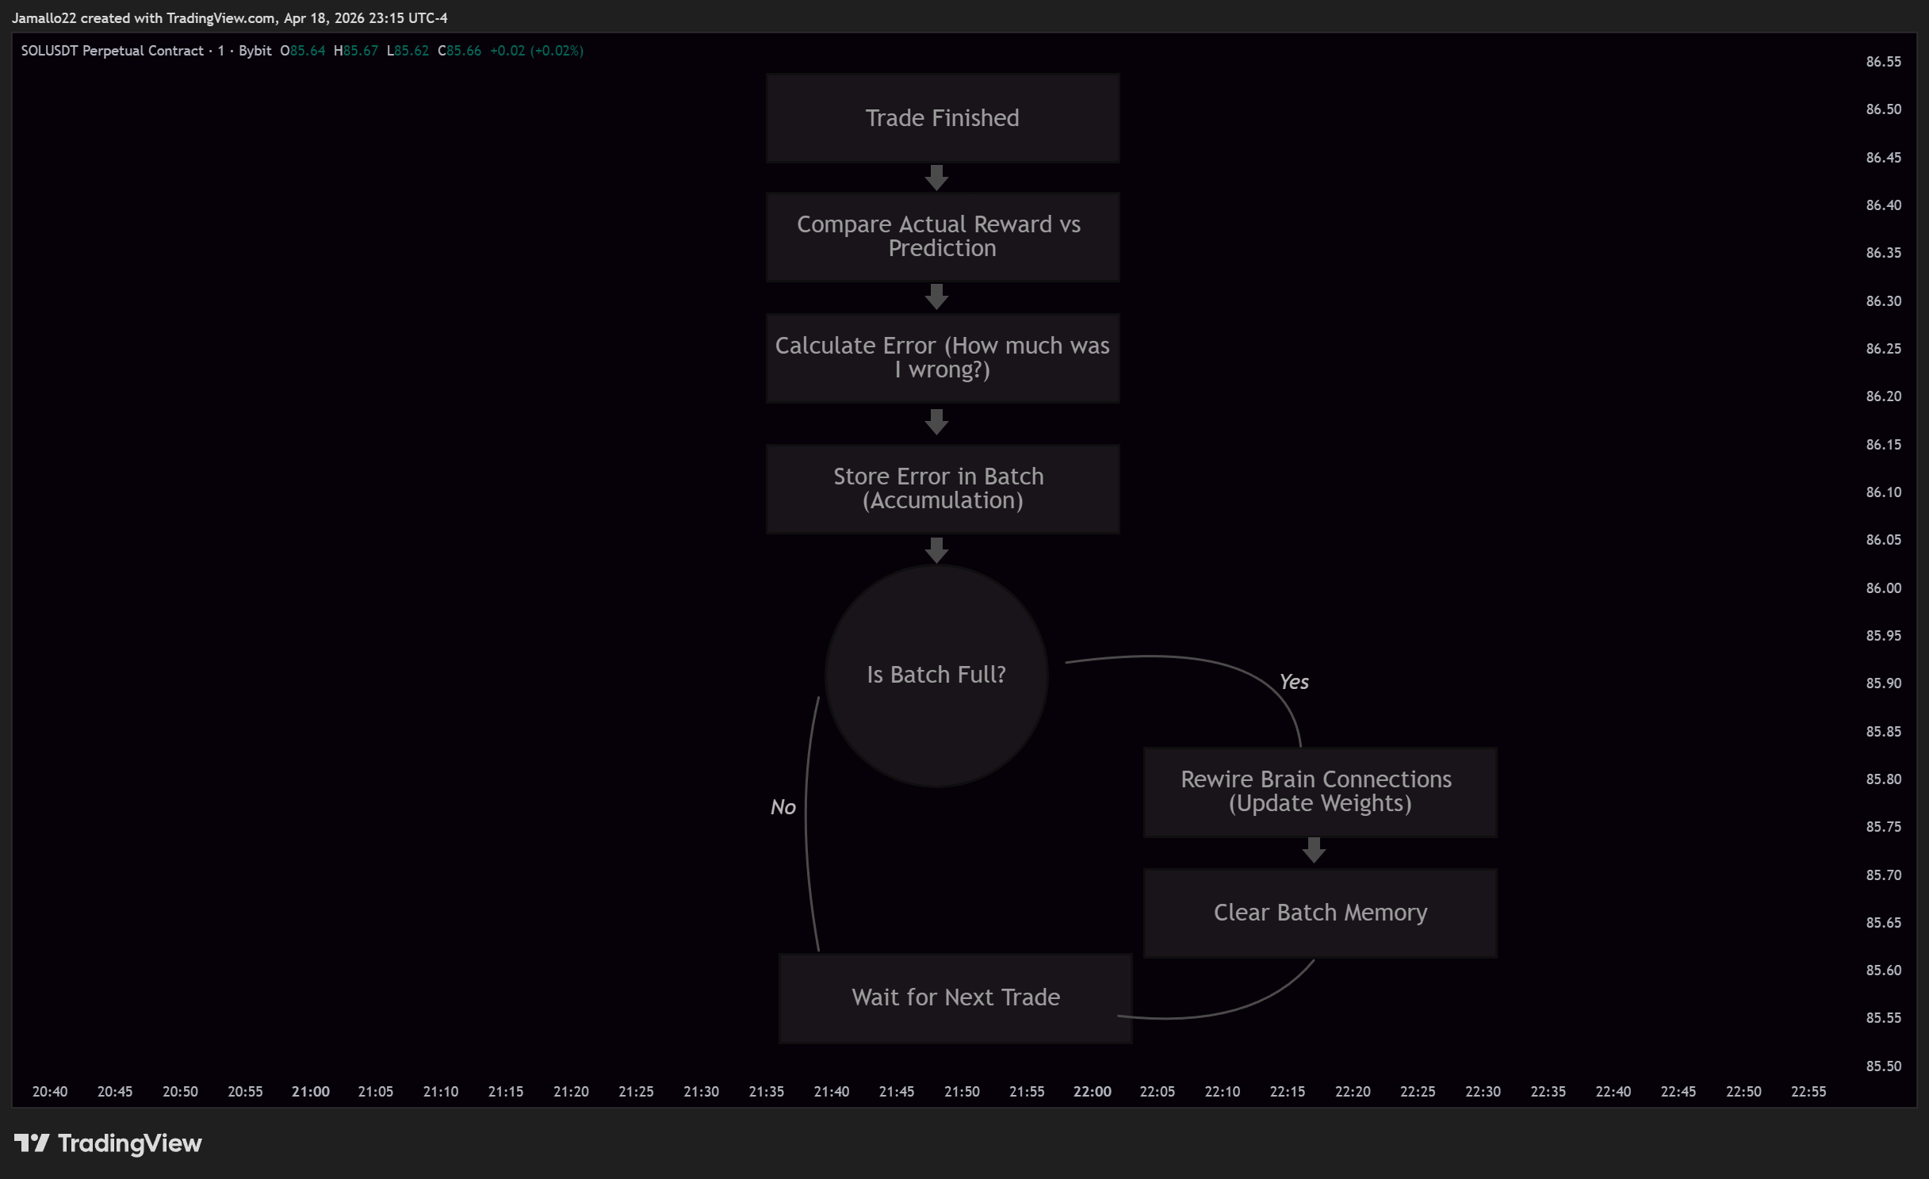Click the "Trade Finished" flowchart box
The width and height of the screenshot is (1929, 1179).
942,118
